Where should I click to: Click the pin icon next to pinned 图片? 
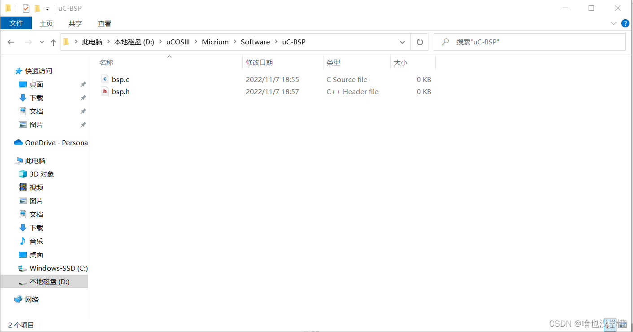83,125
